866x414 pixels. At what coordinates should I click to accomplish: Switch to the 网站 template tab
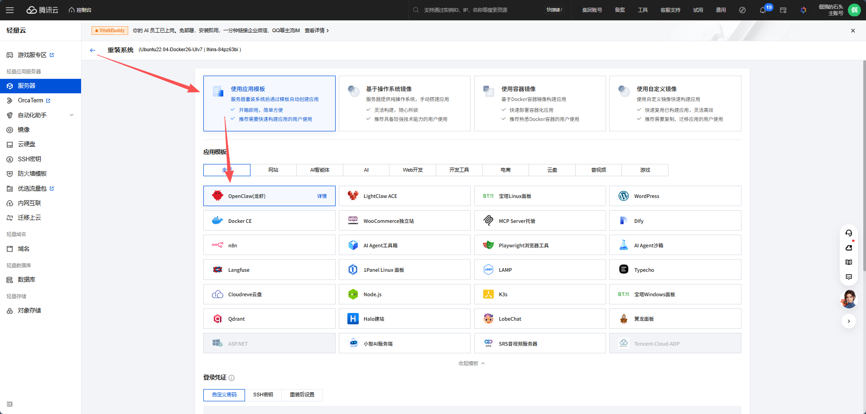274,170
